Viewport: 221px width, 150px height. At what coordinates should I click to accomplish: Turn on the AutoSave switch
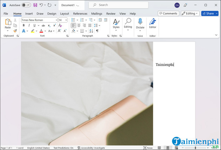pyautogui.click(x=26, y=5)
